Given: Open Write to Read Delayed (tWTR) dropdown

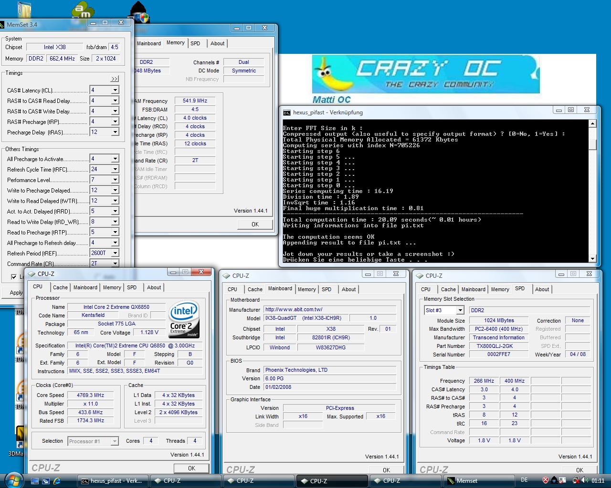Looking at the screenshot, I should 115,201.
